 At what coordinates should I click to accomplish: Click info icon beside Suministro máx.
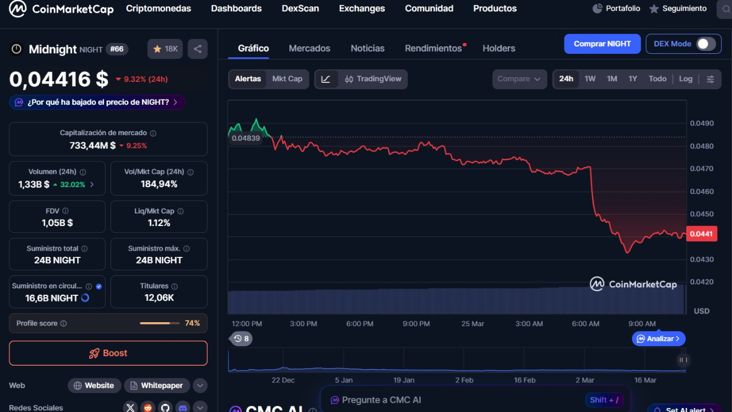pos(186,249)
